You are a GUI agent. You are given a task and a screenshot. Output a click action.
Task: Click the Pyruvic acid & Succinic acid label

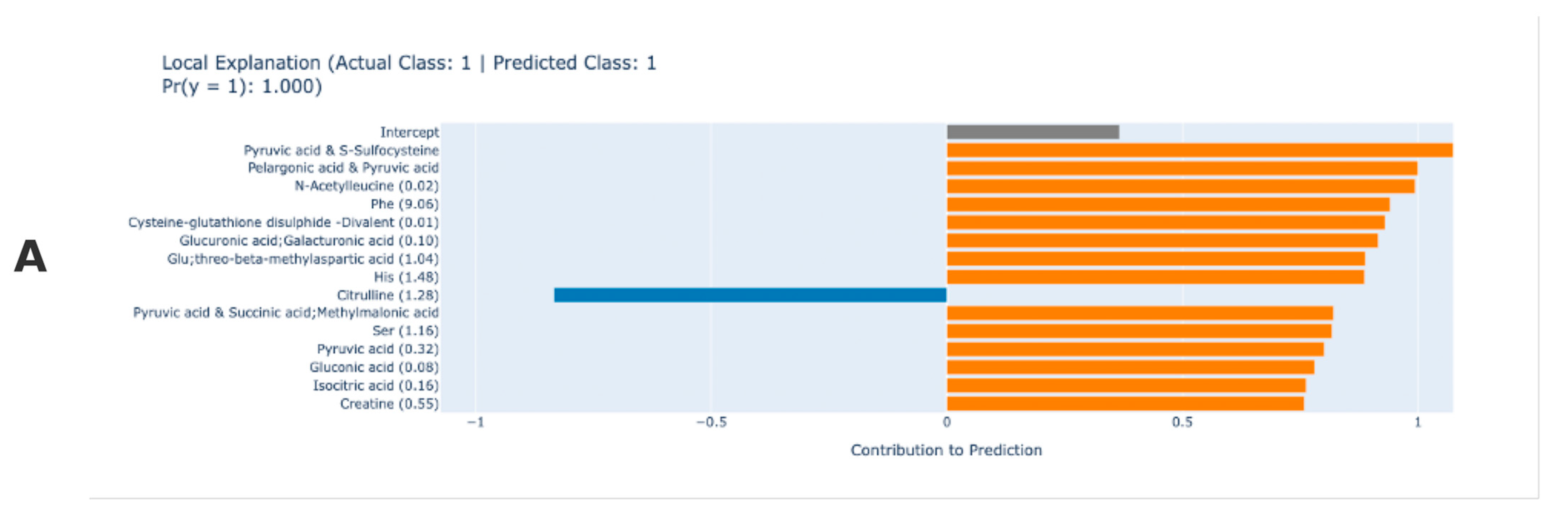click(x=285, y=313)
